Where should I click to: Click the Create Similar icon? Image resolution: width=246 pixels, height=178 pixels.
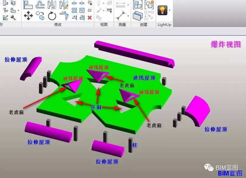[x=149, y=16]
